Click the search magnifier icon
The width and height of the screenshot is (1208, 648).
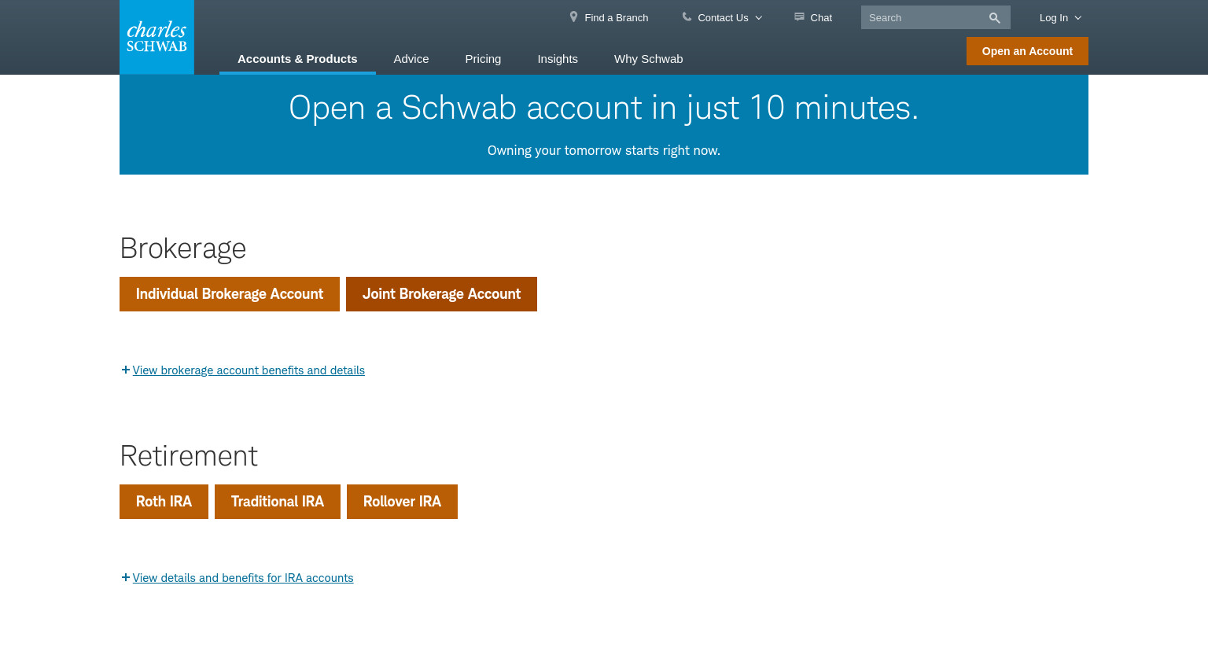pyautogui.click(x=994, y=17)
